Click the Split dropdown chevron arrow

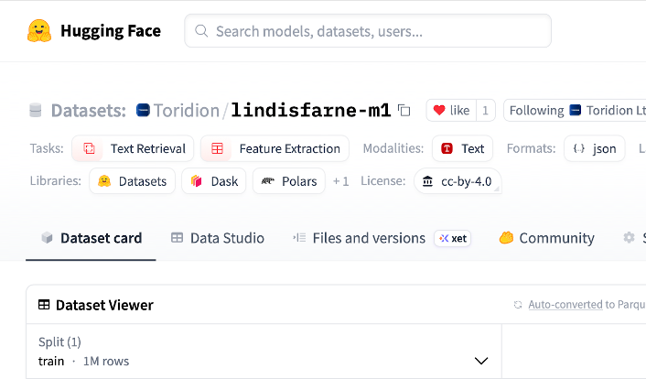click(x=481, y=361)
